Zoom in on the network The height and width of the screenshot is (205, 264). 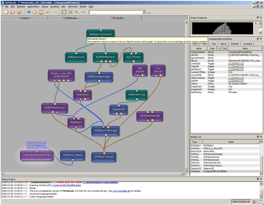pos(77,12)
